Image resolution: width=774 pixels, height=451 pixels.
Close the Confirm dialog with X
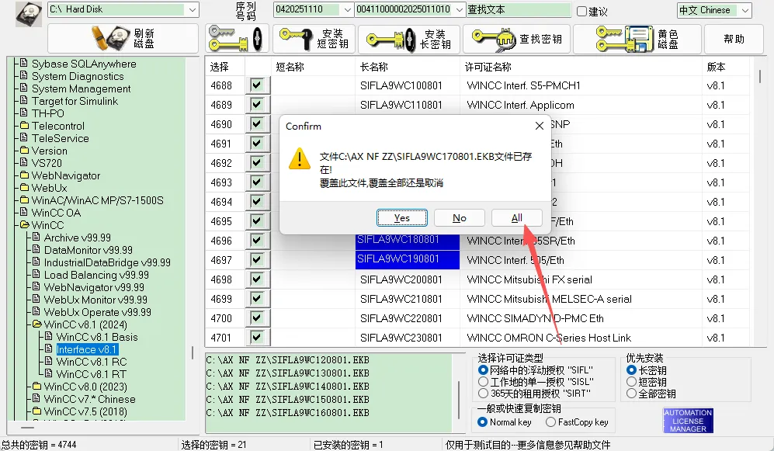[540, 126]
